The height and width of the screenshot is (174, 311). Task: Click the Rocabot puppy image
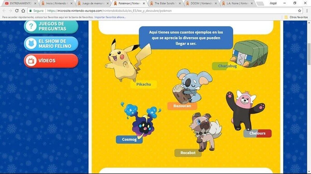tap(205, 132)
